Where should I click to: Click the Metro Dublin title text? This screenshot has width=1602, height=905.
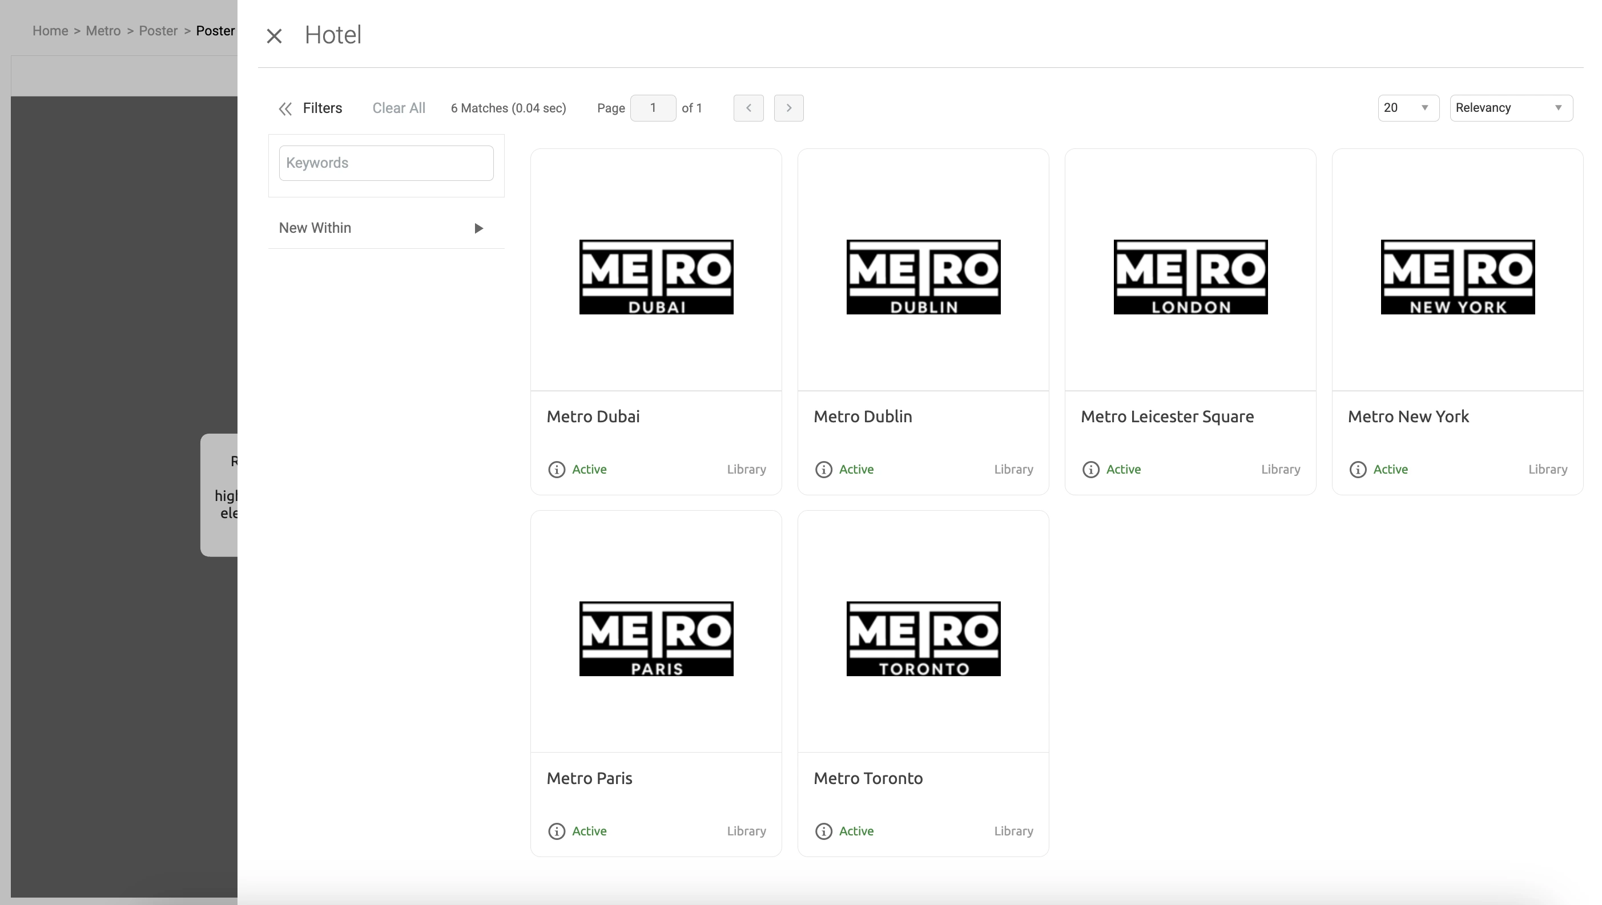863,417
